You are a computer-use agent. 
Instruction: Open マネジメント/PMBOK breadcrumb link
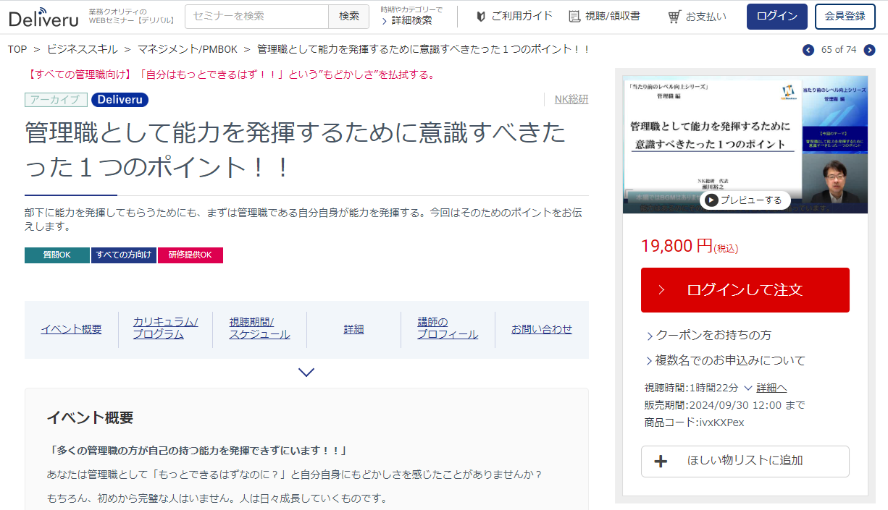[188, 49]
